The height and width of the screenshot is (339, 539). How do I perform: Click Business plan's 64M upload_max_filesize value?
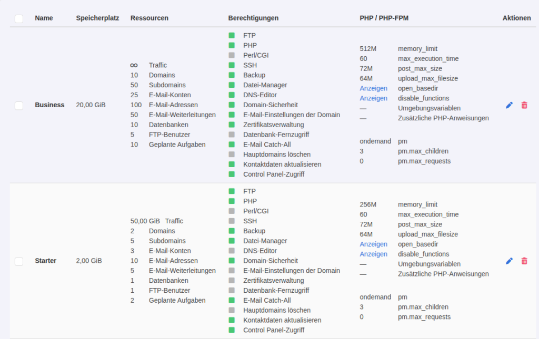(x=366, y=78)
